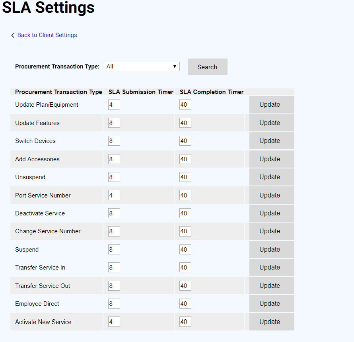Screen dimensions: 354x342
Task: Click Update button for Unsuspend row
Action: click(270, 177)
